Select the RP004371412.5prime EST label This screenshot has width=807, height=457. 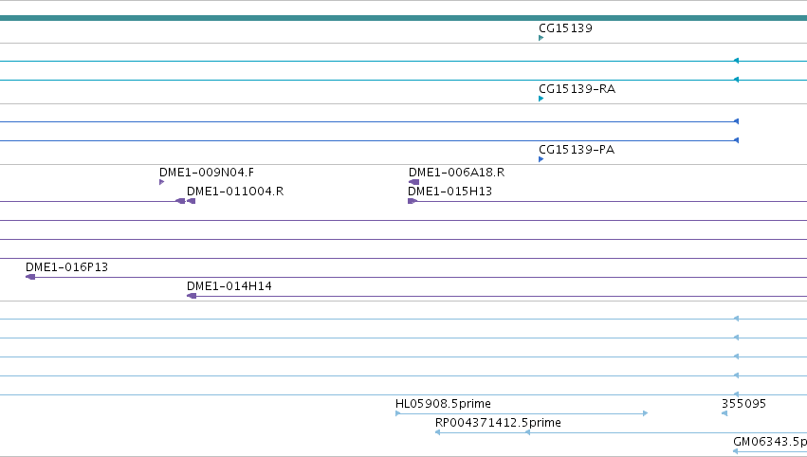(498, 423)
